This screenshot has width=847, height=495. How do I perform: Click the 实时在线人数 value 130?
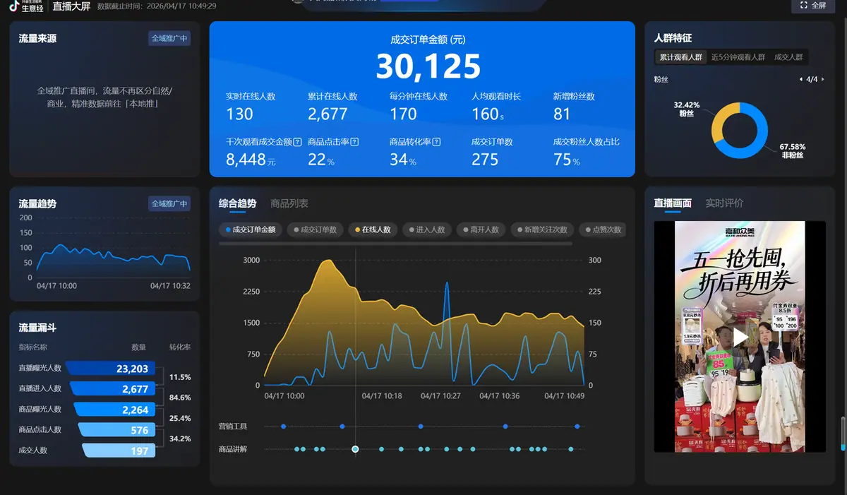click(x=239, y=114)
